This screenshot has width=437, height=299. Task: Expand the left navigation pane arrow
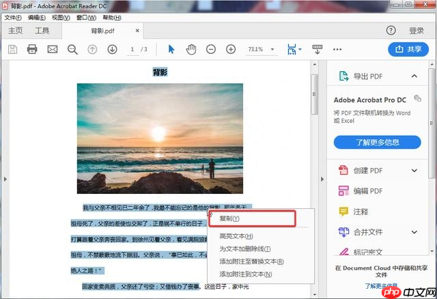pyautogui.click(x=5, y=179)
